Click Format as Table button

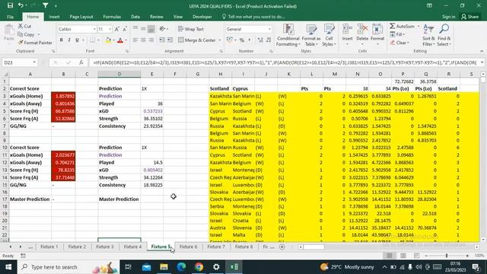point(311,35)
